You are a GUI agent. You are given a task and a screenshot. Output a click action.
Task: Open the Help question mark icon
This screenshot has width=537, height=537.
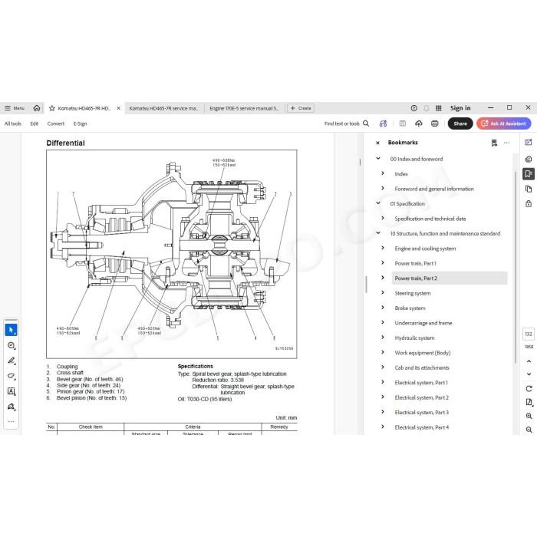click(x=413, y=108)
